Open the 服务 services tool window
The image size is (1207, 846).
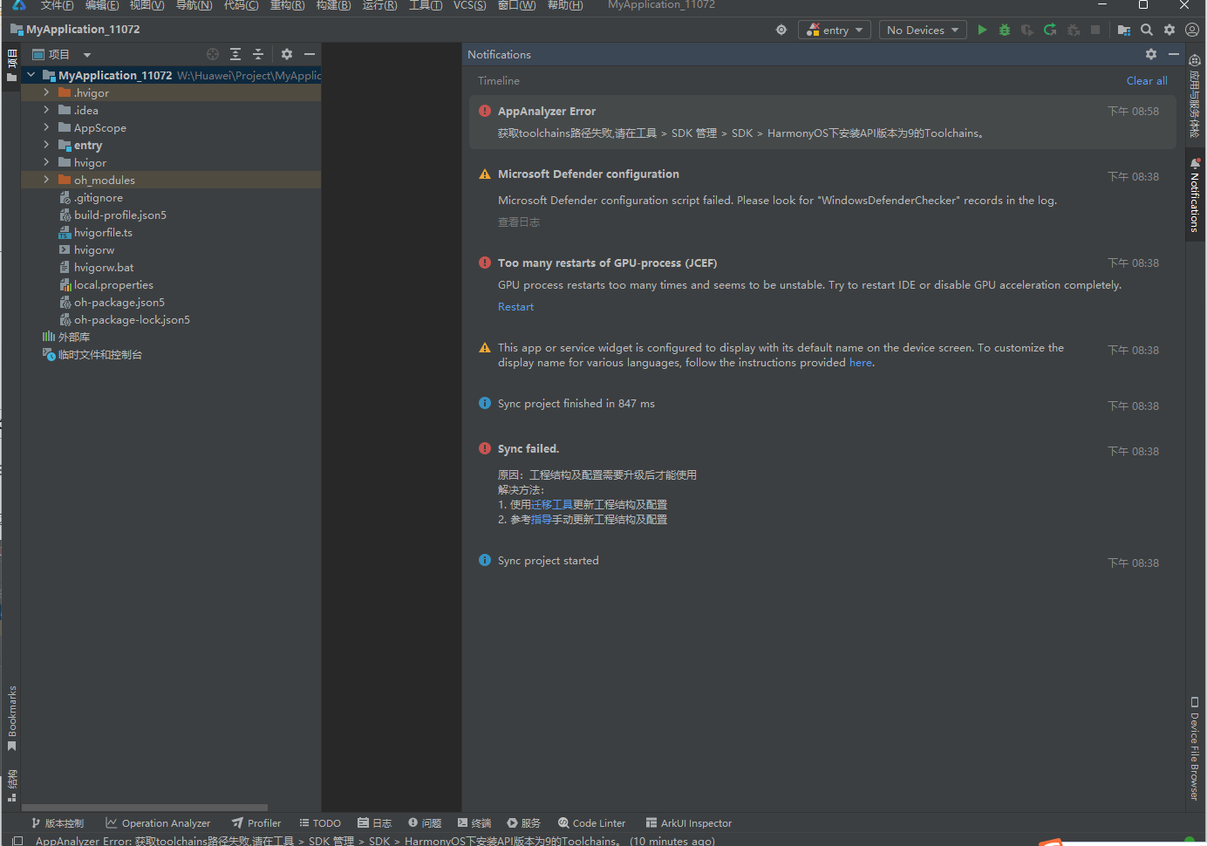pos(524,823)
